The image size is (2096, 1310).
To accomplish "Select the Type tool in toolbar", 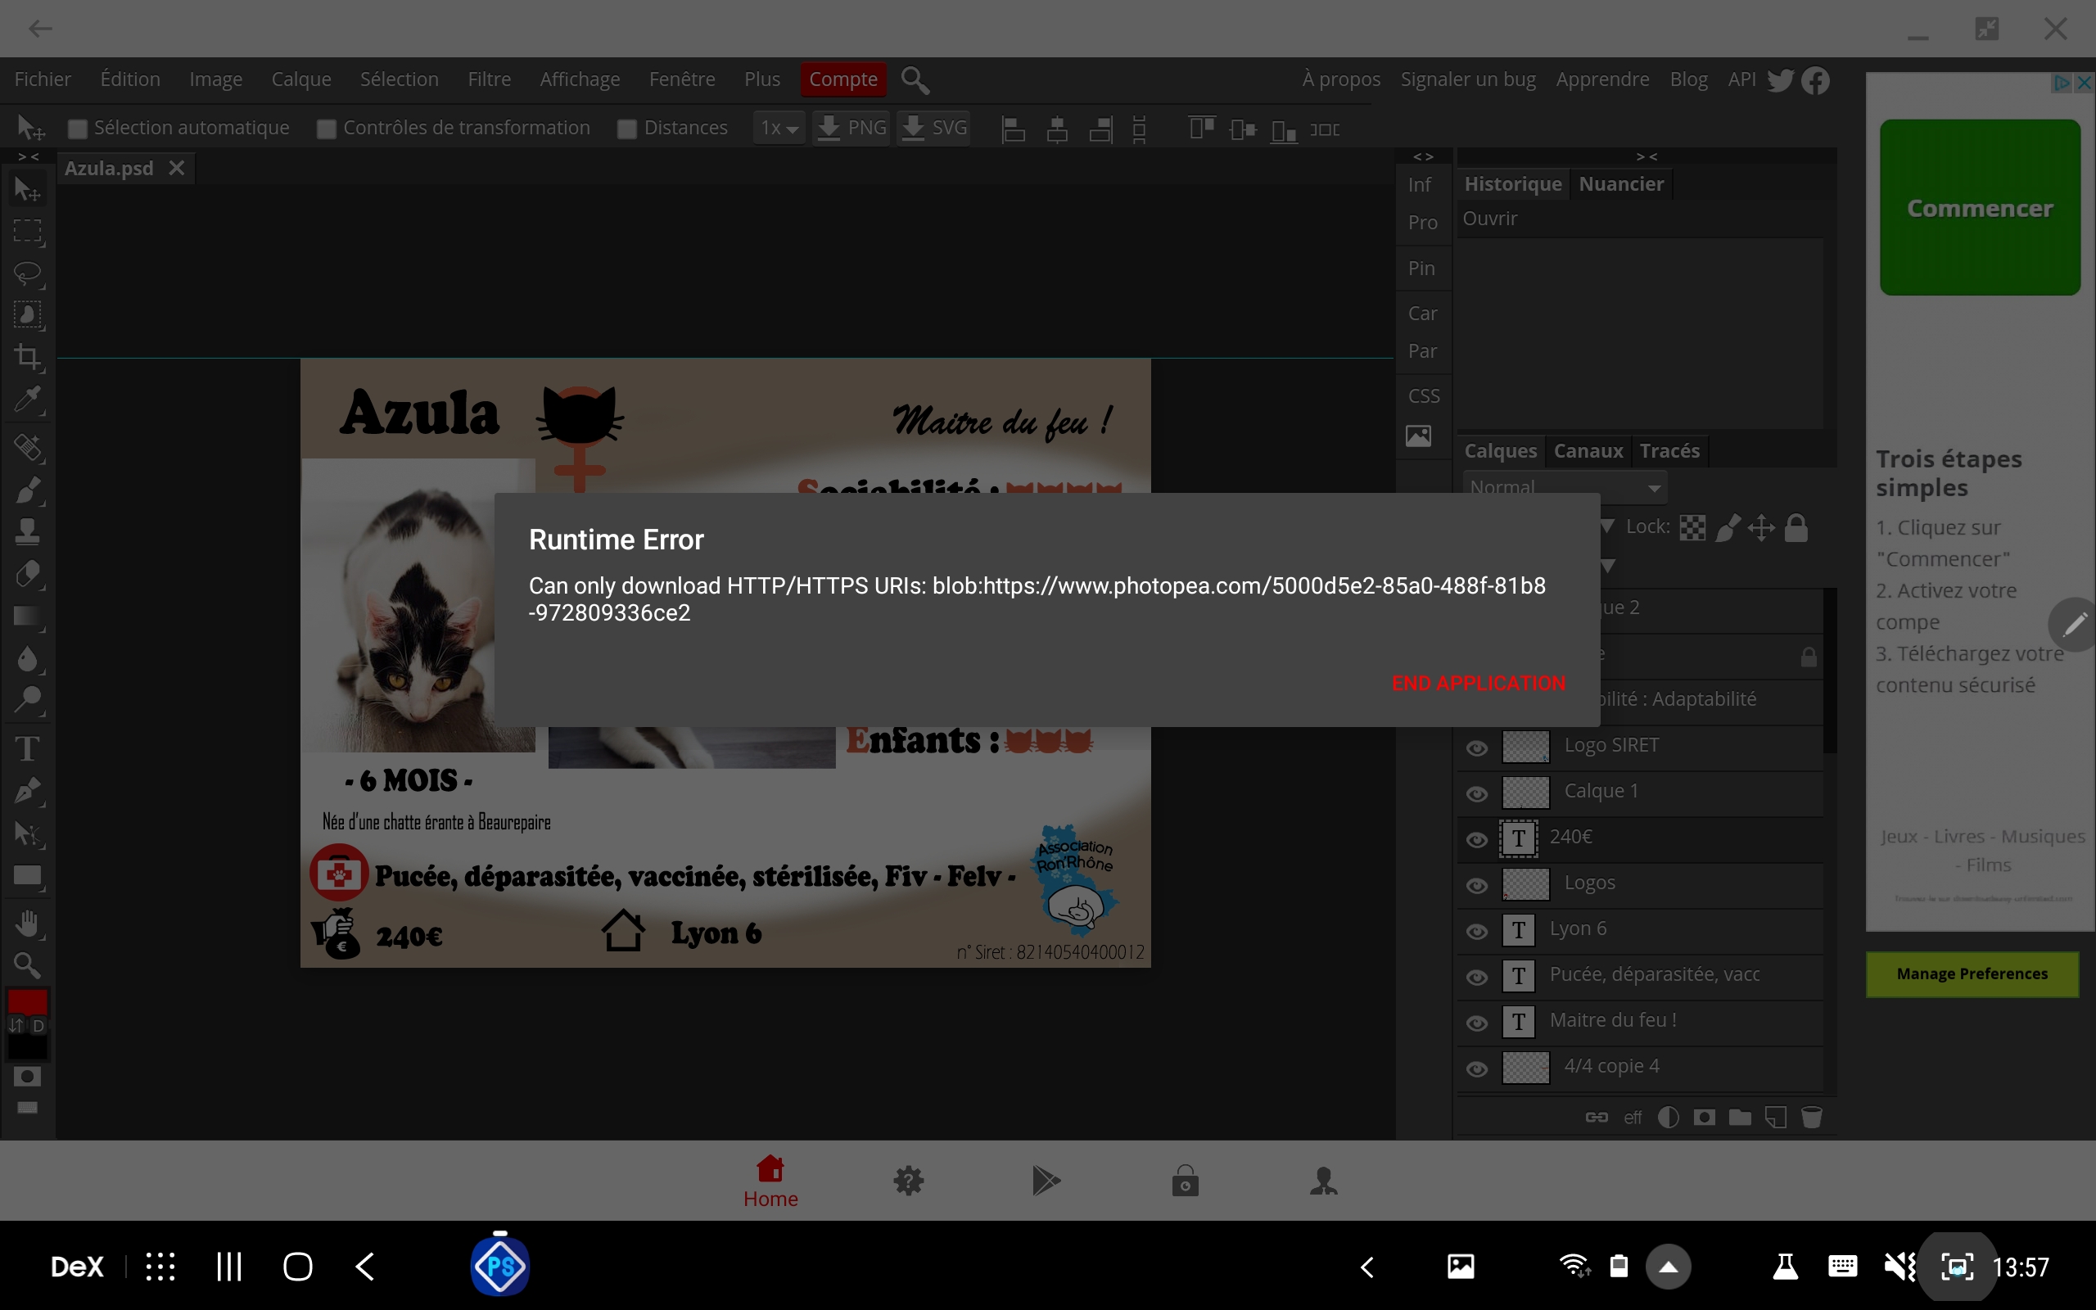I will pyautogui.click(x=27, y=748).
